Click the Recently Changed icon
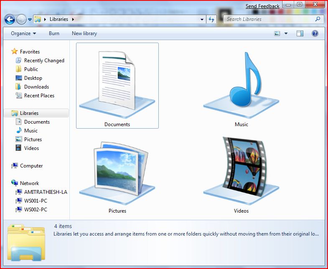This screenshot has width=328, height=269. pos(19,60)
